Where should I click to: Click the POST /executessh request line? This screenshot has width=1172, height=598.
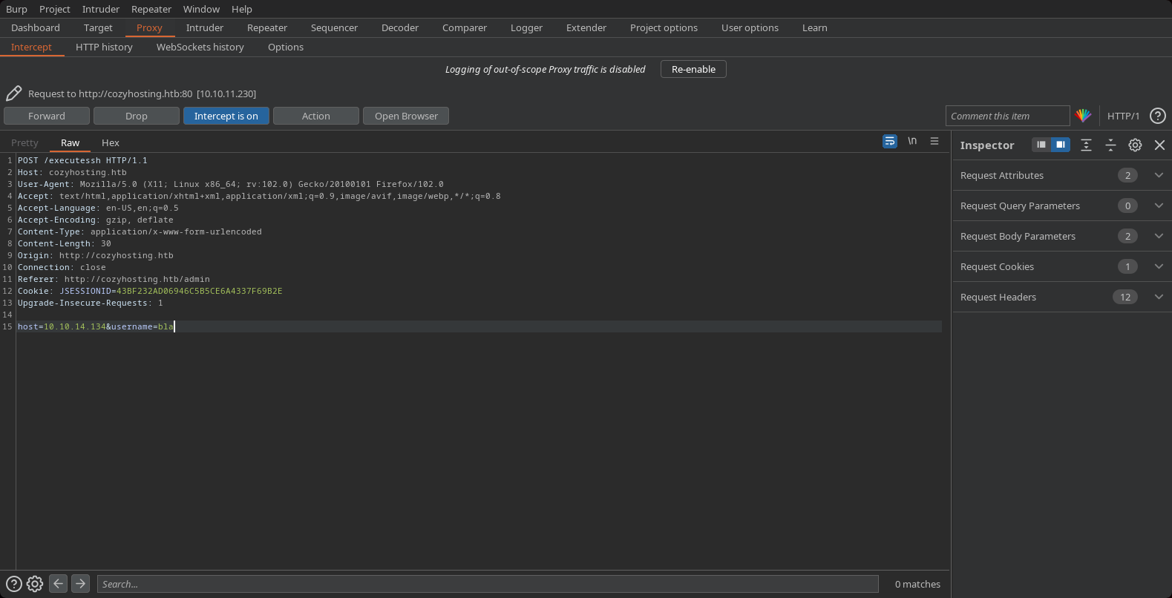(82, 160)
